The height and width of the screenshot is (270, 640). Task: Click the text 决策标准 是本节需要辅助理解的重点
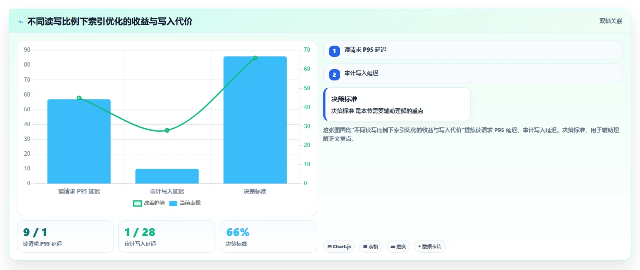[x=377, y=111]
